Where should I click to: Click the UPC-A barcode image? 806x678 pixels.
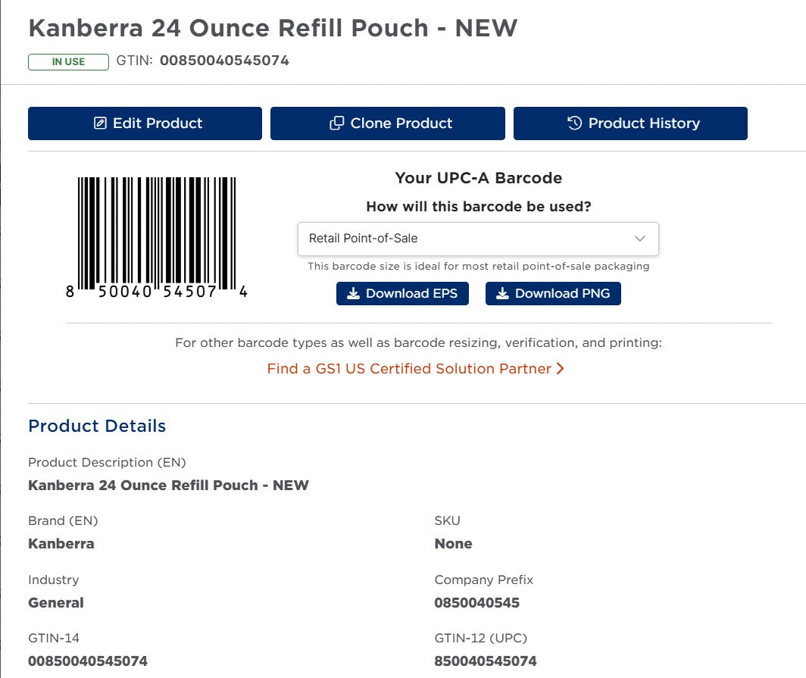(157, 233)
